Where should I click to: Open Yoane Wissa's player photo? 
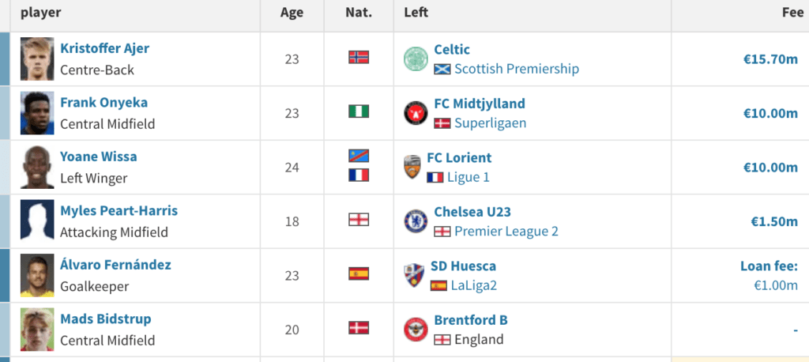point(36,167)
